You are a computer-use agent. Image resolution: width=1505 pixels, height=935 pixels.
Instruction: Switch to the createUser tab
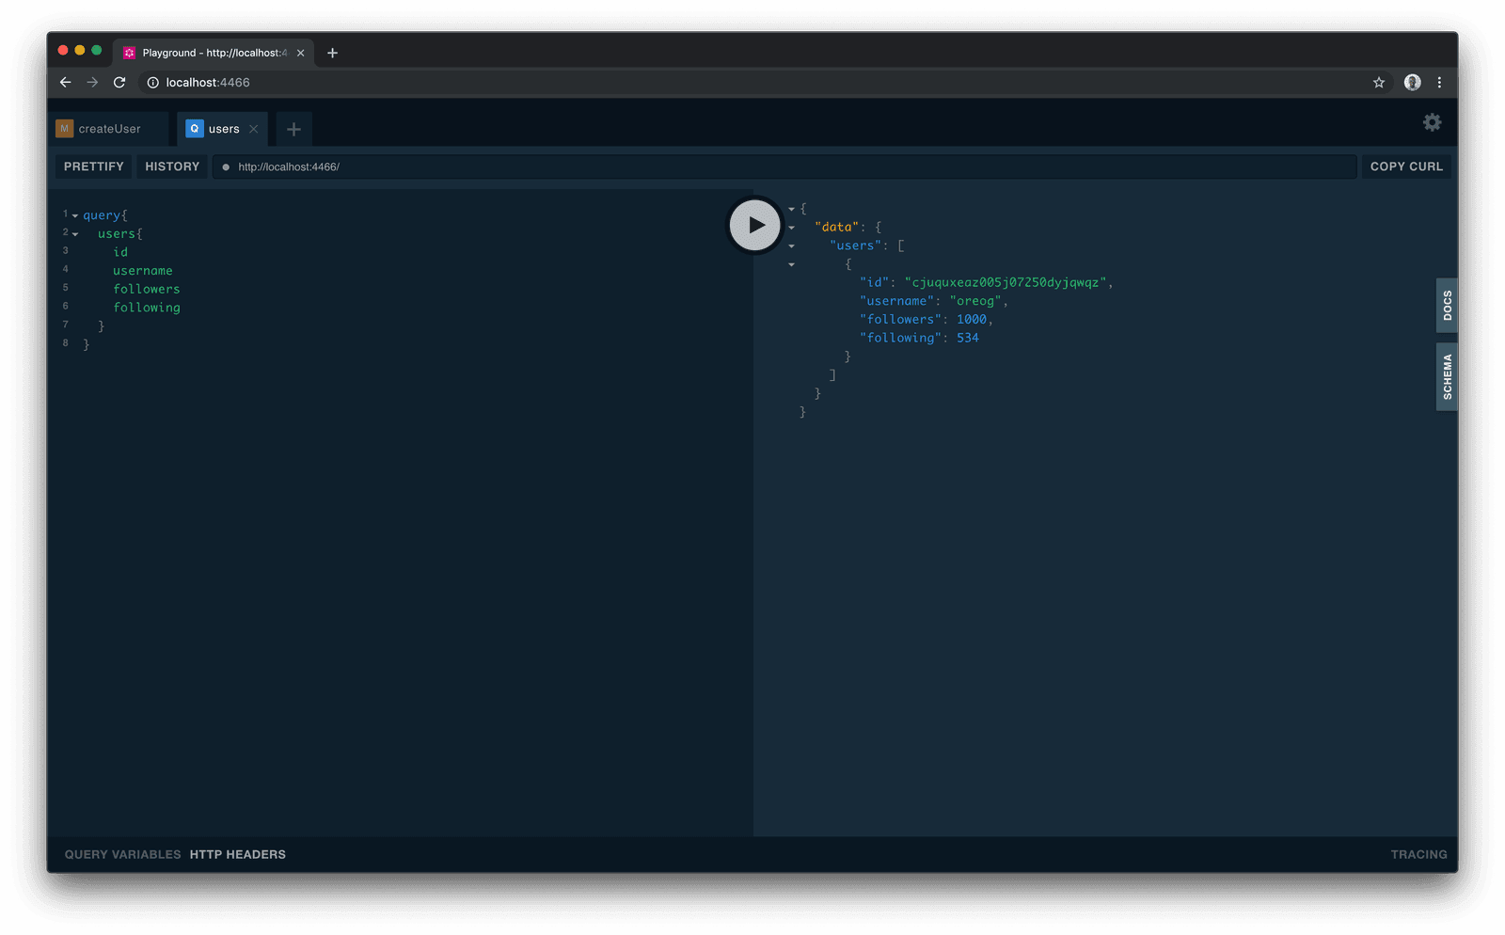[x=109, y=129]
